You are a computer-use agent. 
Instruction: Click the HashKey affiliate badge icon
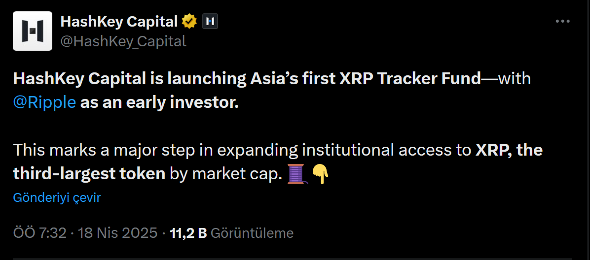pos(211,22)
